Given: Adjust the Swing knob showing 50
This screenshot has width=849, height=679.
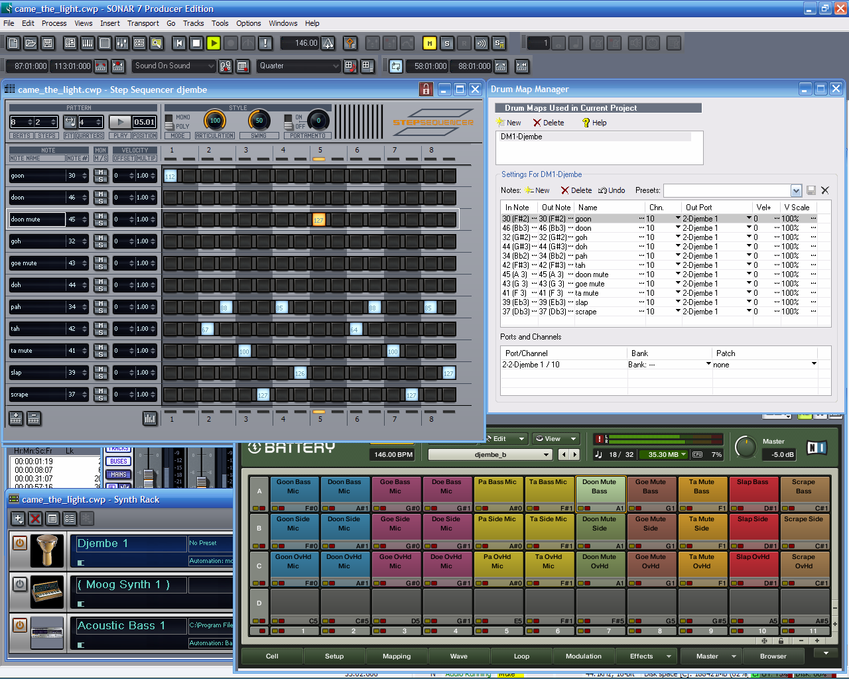Looking at the screenshot, I should [x=259, y=121].
